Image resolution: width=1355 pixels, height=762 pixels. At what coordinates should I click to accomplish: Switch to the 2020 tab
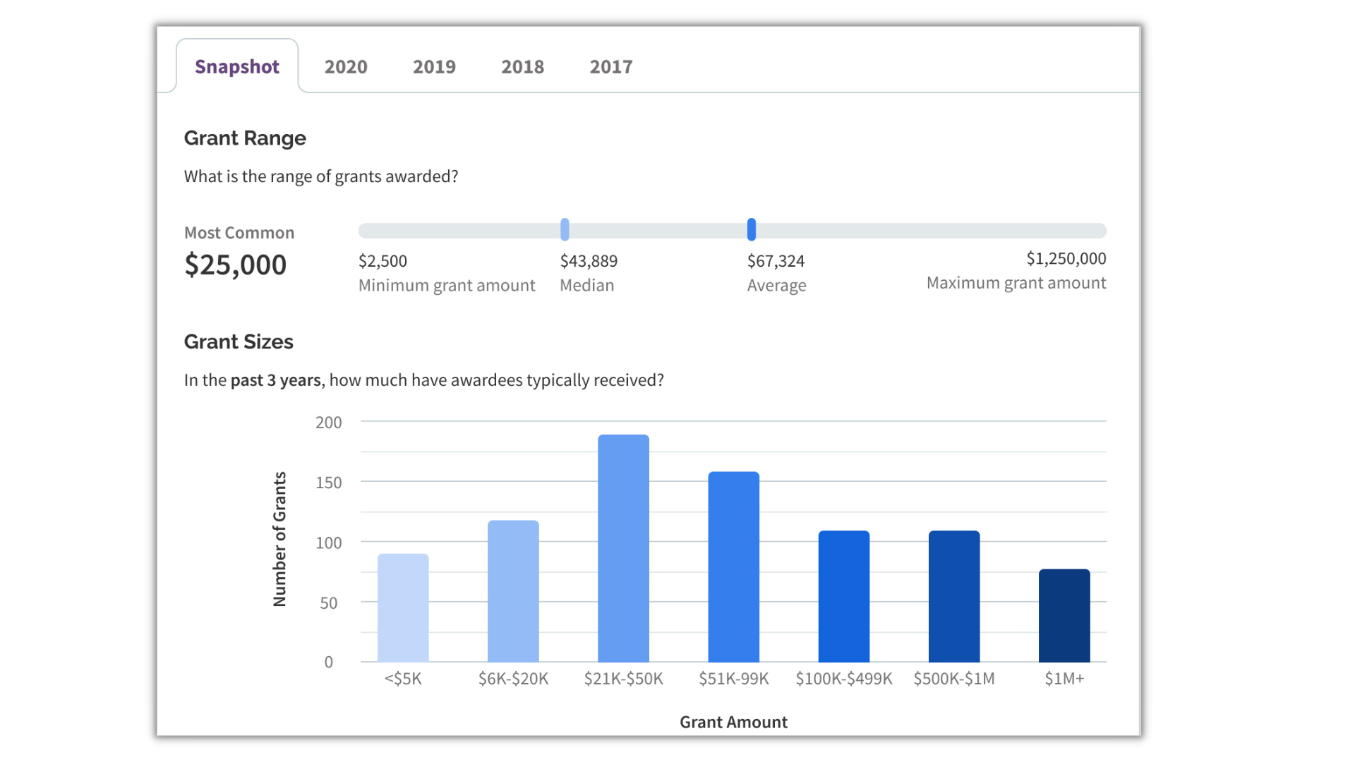tap(346, 66)
